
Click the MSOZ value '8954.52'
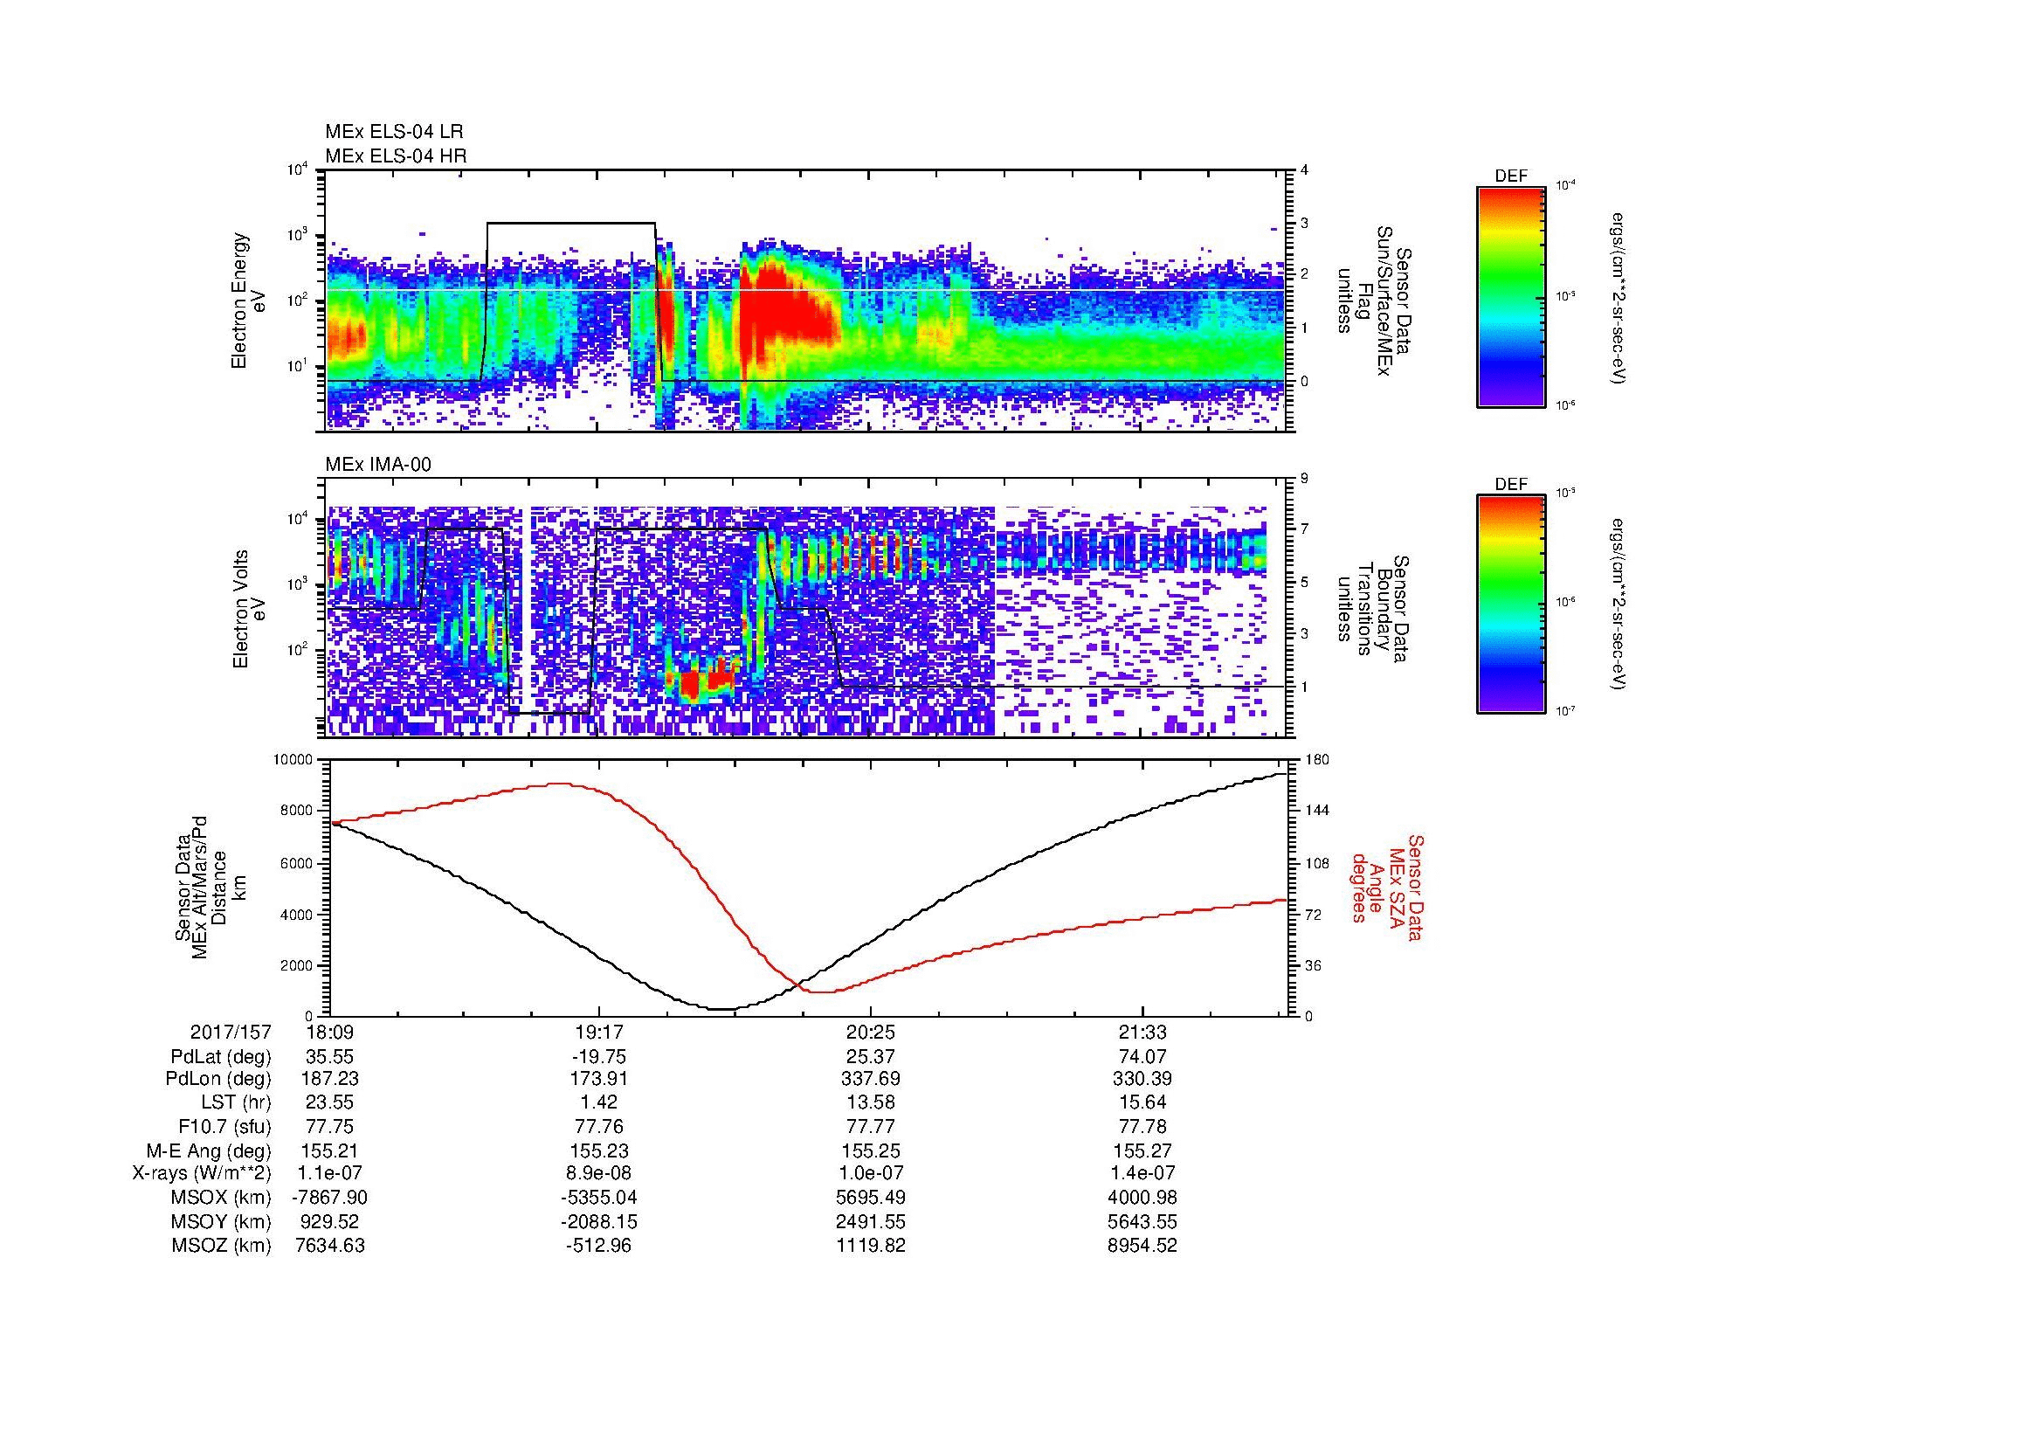[x=1142, y=1246]
